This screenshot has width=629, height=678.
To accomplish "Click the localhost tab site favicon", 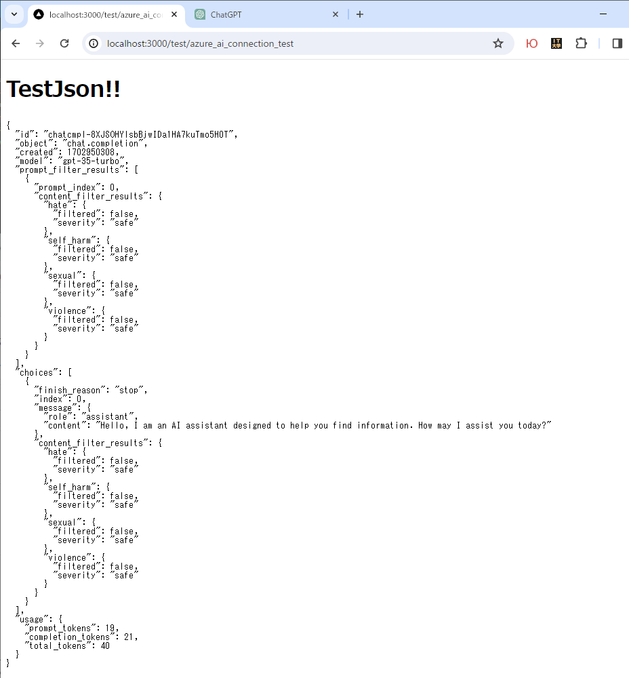I will tap(38, 14).
